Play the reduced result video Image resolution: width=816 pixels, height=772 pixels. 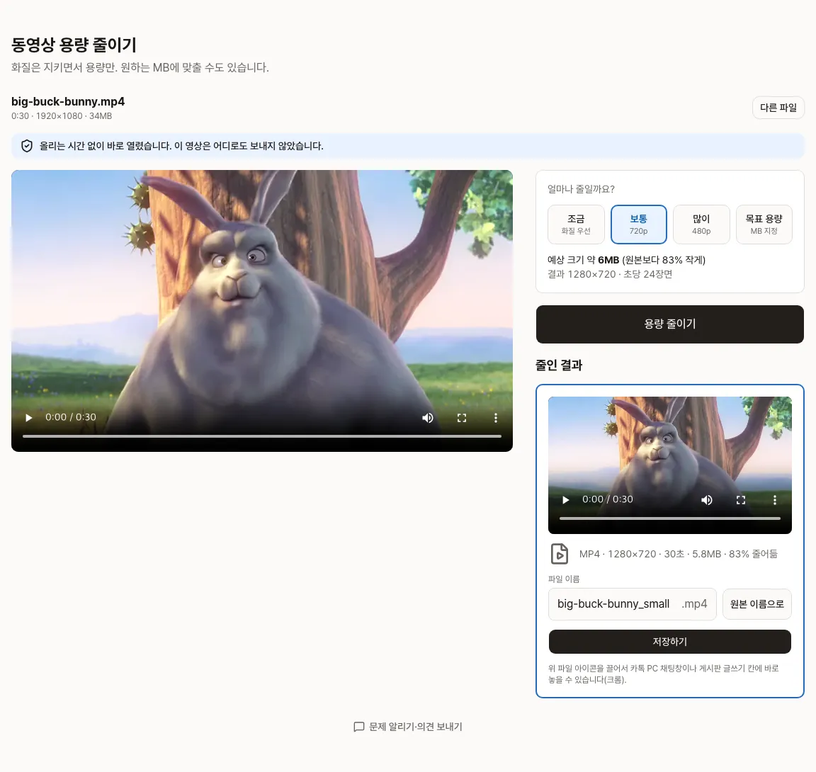pyautogui.click(x=566, y=500)
